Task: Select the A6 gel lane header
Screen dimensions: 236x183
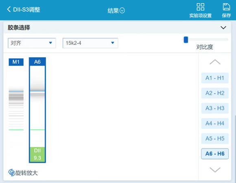Action: tap(37, 62)
